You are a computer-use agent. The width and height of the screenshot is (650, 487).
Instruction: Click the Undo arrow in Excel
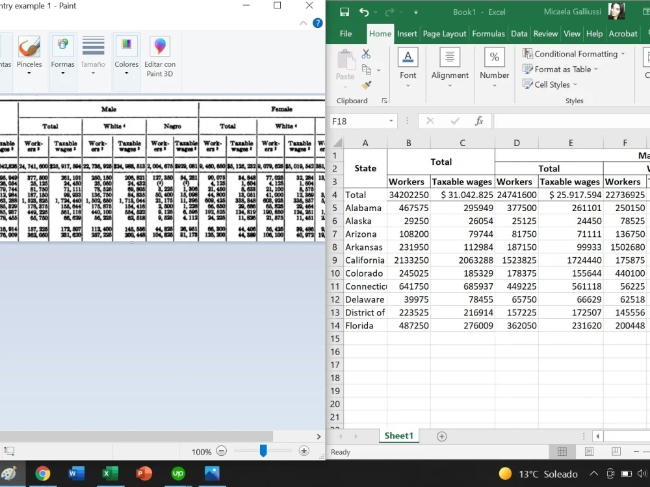tap(364, 12)
